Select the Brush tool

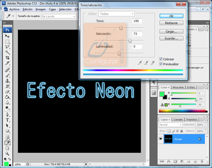7,76
